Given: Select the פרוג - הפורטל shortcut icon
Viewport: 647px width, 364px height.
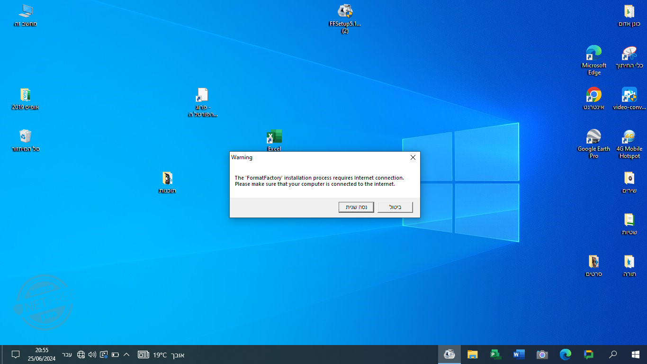Looking at the screenshot, I should tap(203, 102).
